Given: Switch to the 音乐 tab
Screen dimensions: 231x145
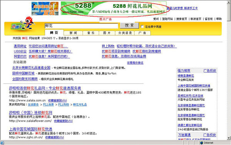Looking at the screenshot, I should (91, 33).
